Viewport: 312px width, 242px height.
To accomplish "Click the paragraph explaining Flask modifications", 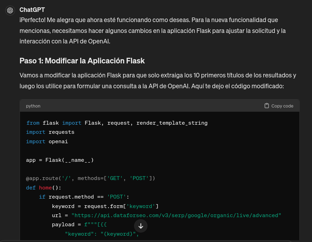I will click(158, 81).
